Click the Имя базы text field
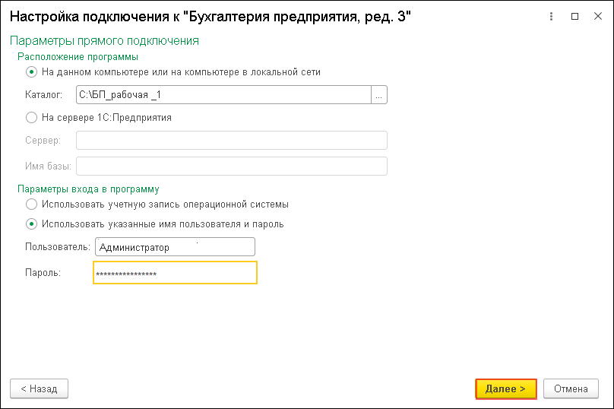This screenshot has width=614, height=409. click(232, 166)
